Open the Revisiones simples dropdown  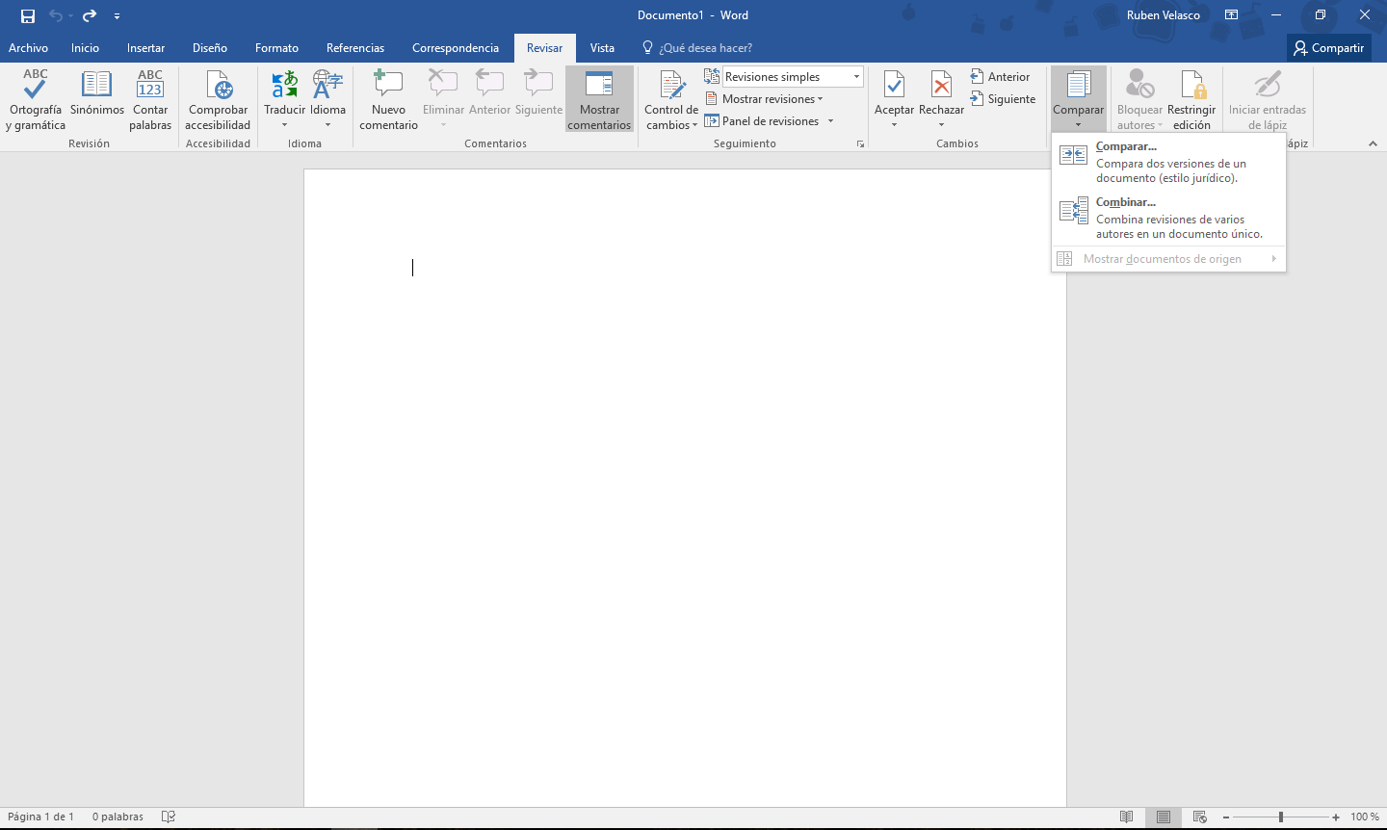tap(855, 77)
